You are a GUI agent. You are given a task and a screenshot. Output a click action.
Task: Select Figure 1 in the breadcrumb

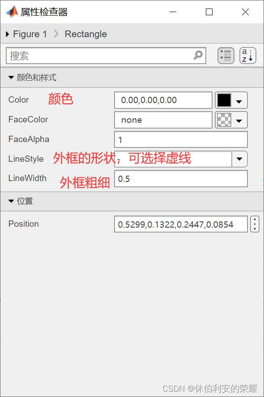coord(30,34)
